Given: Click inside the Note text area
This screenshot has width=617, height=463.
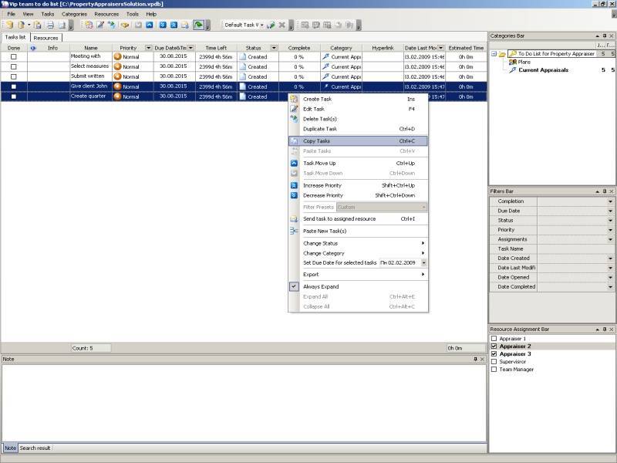Looking at the screenshot, I should 243,401.
